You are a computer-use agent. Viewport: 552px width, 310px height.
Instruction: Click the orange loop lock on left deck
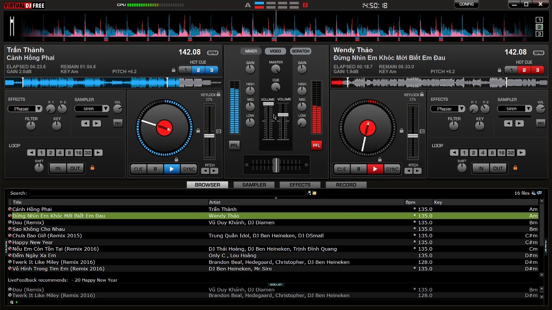coord(92,168)
